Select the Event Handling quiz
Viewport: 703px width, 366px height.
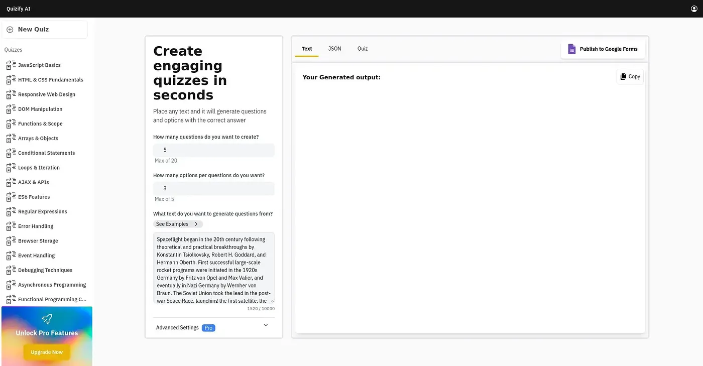36,256
